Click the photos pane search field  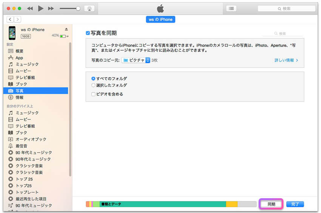point(282,33)
